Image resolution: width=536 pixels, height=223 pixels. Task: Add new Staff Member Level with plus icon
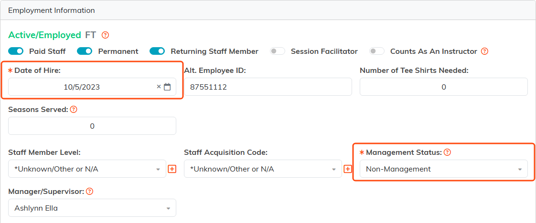172,169
